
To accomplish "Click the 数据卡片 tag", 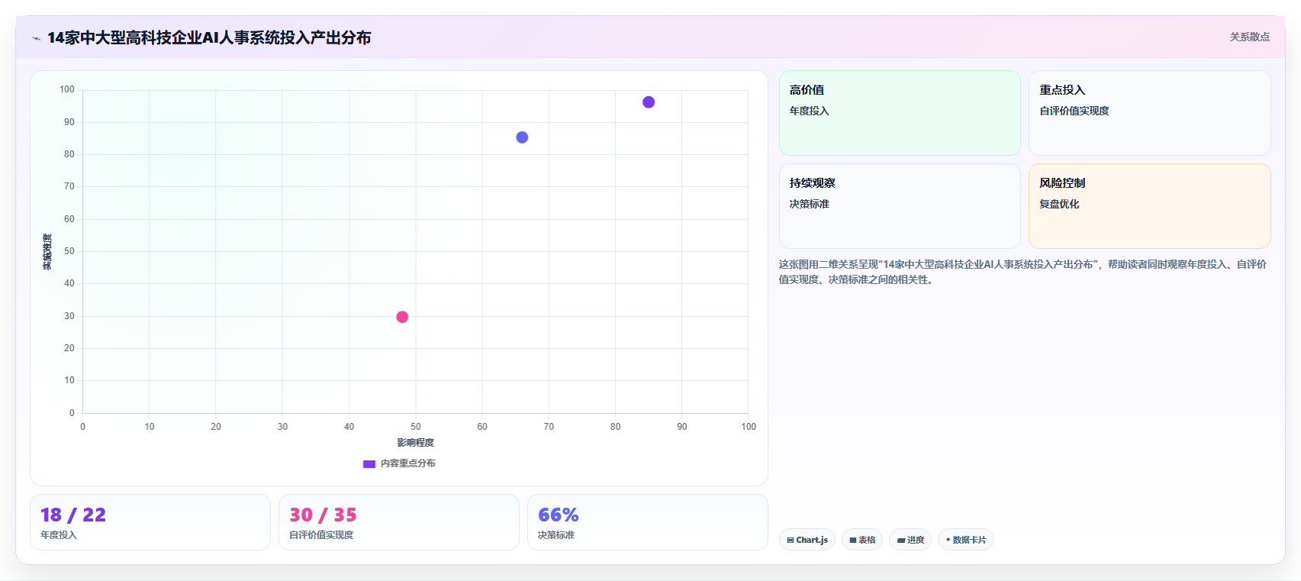I will pyautogui.click(x=966, y=540).
